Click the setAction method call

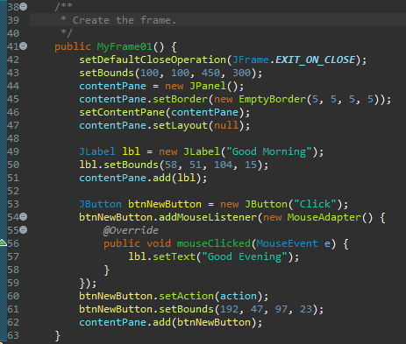coord(186,296)
